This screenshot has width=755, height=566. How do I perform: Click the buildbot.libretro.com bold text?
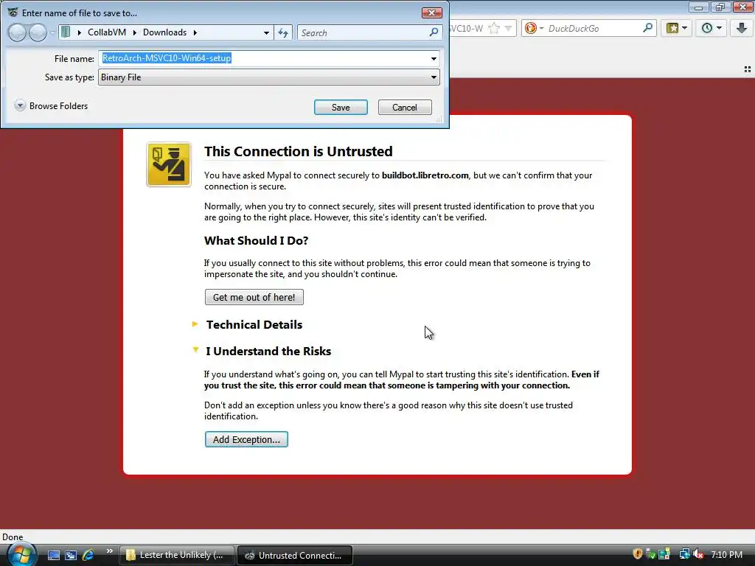click(x=425, y=175)
